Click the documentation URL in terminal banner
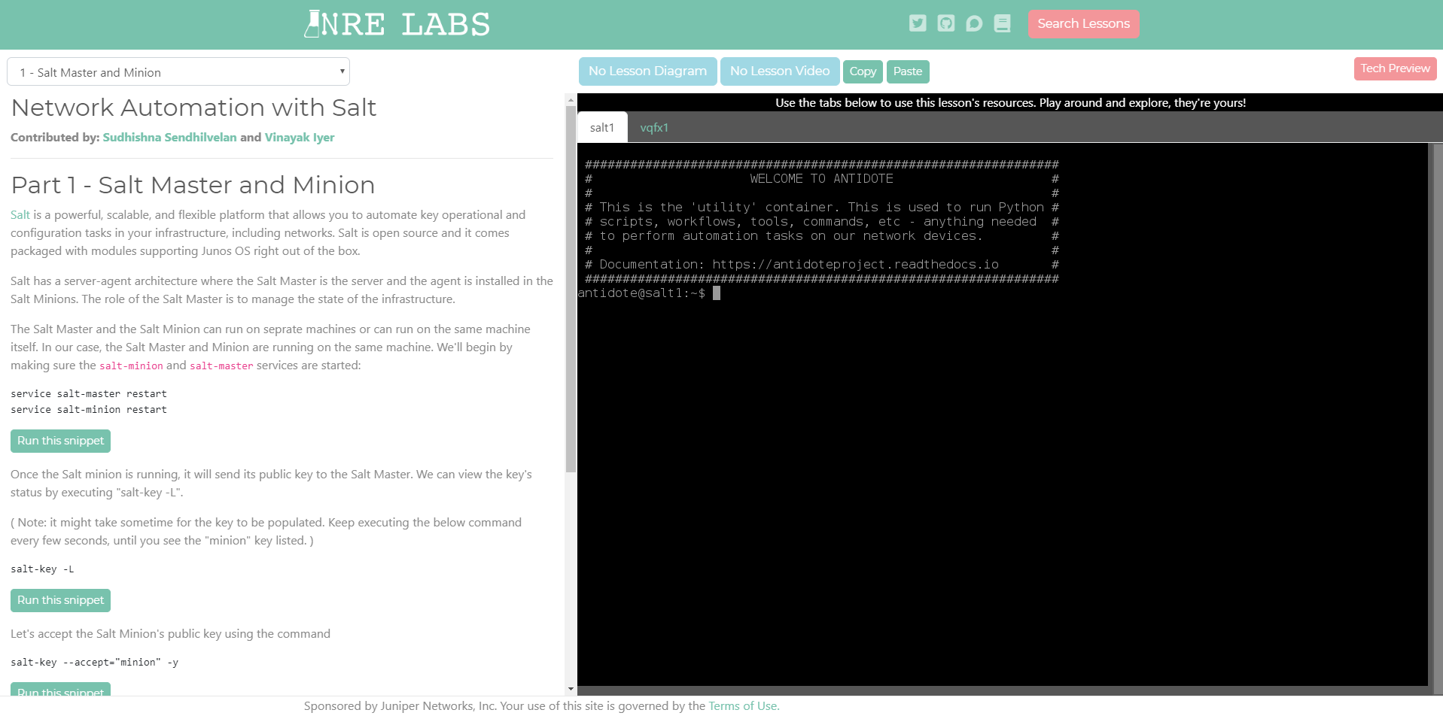 coord(855,265)
